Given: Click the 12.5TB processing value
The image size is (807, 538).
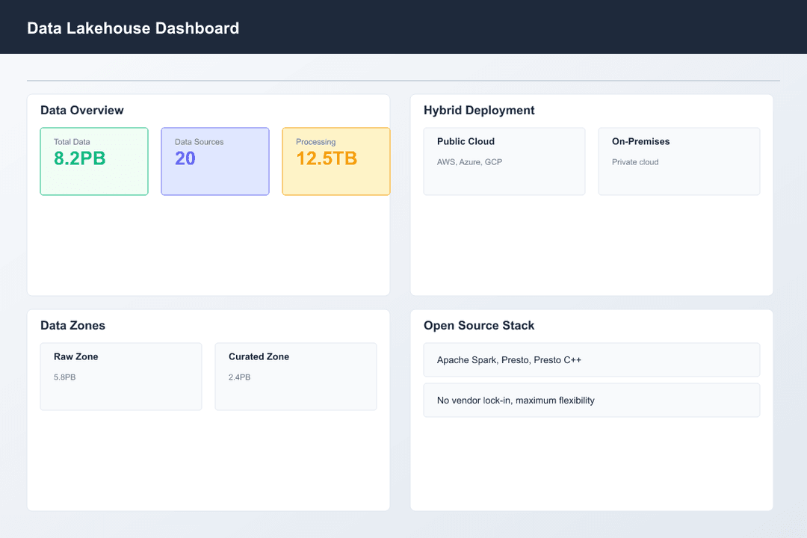Looking at the screenshot, I should (x=327, y=158).
